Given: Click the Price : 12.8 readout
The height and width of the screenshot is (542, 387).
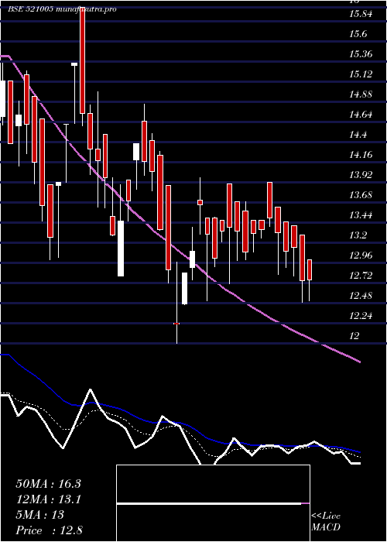Looking at the screenshot, I should (x=49, y=530).
